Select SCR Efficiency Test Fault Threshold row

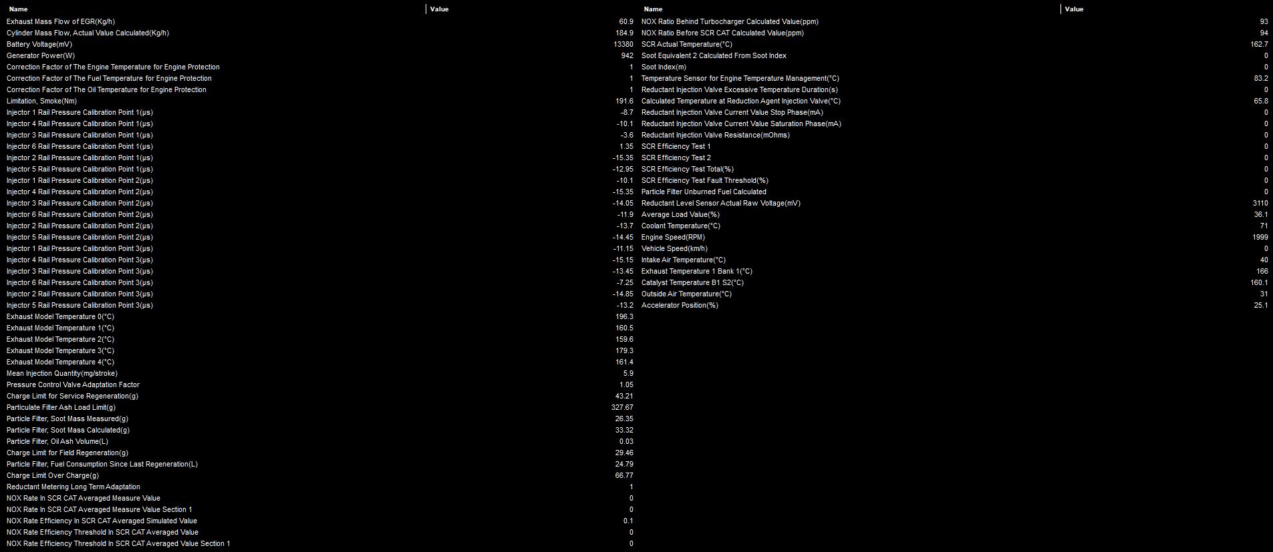click(x=954, y=180)
